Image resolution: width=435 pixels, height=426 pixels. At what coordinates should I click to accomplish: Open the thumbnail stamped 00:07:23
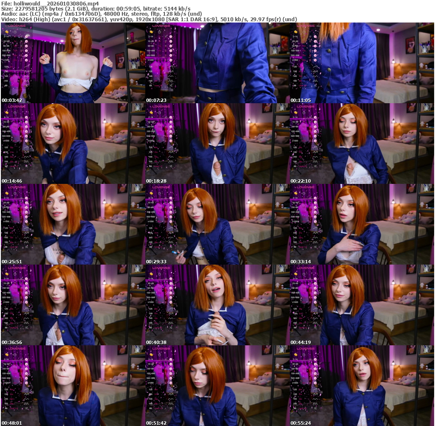click(x=217, y=63)
